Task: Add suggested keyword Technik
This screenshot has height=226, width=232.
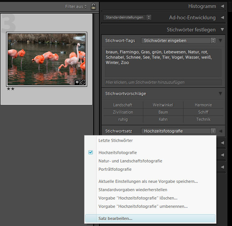Action: pyautogui.click(x=203, y=119)
